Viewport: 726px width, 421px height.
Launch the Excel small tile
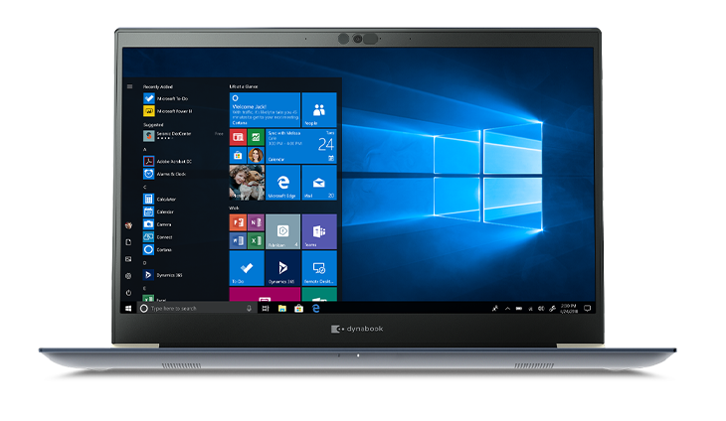256,240
